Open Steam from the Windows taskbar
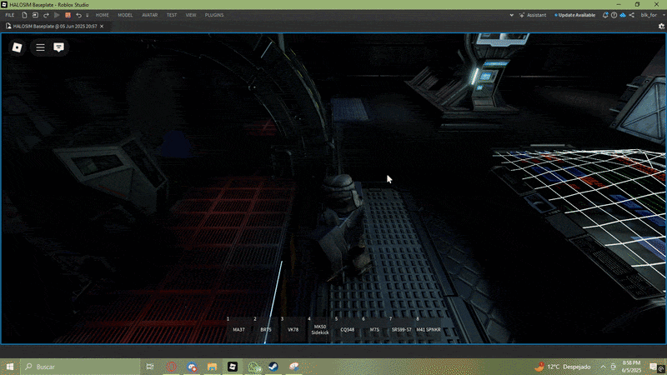The image size is (667, 375). tap(273, 367)
